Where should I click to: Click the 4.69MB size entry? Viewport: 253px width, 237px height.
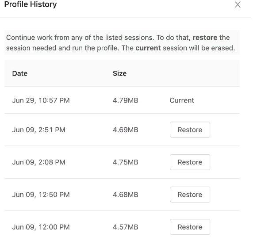[x=126, y=130]
